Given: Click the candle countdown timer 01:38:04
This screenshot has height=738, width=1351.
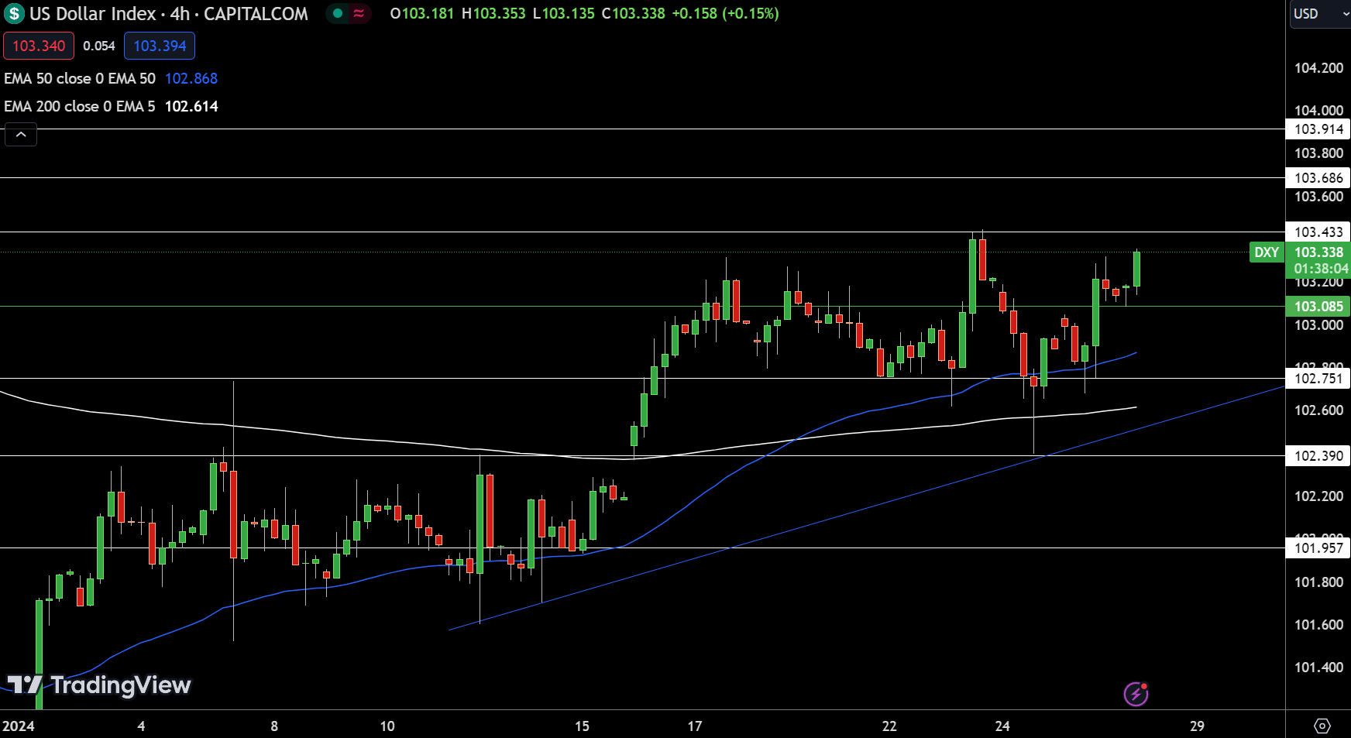Looking at the screenshot, I should tap(1321, 269).
